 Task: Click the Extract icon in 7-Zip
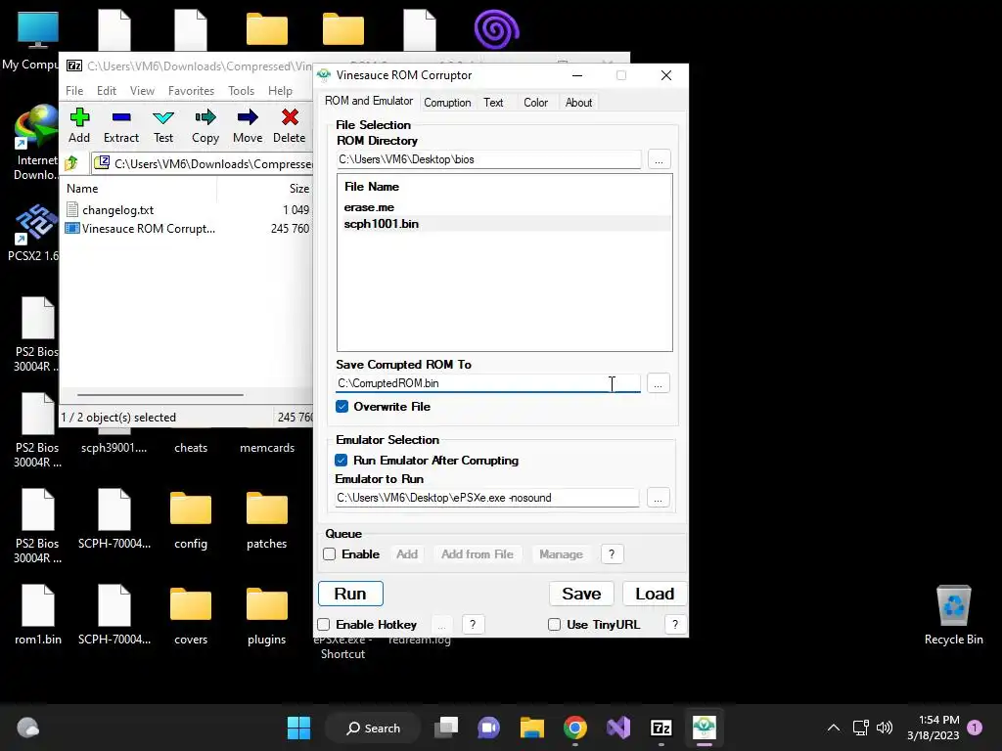tap(120, 125)
